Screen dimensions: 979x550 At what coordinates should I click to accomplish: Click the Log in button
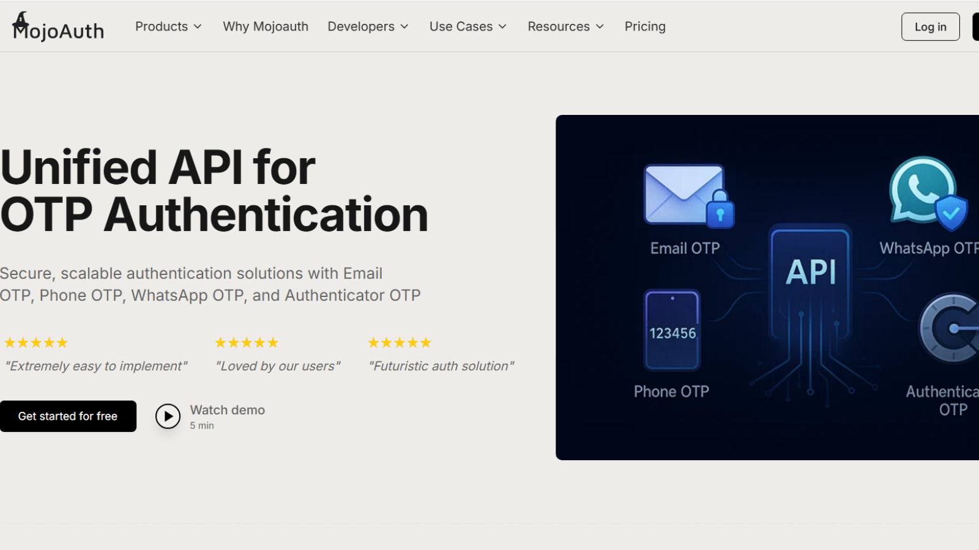(929, 26)
